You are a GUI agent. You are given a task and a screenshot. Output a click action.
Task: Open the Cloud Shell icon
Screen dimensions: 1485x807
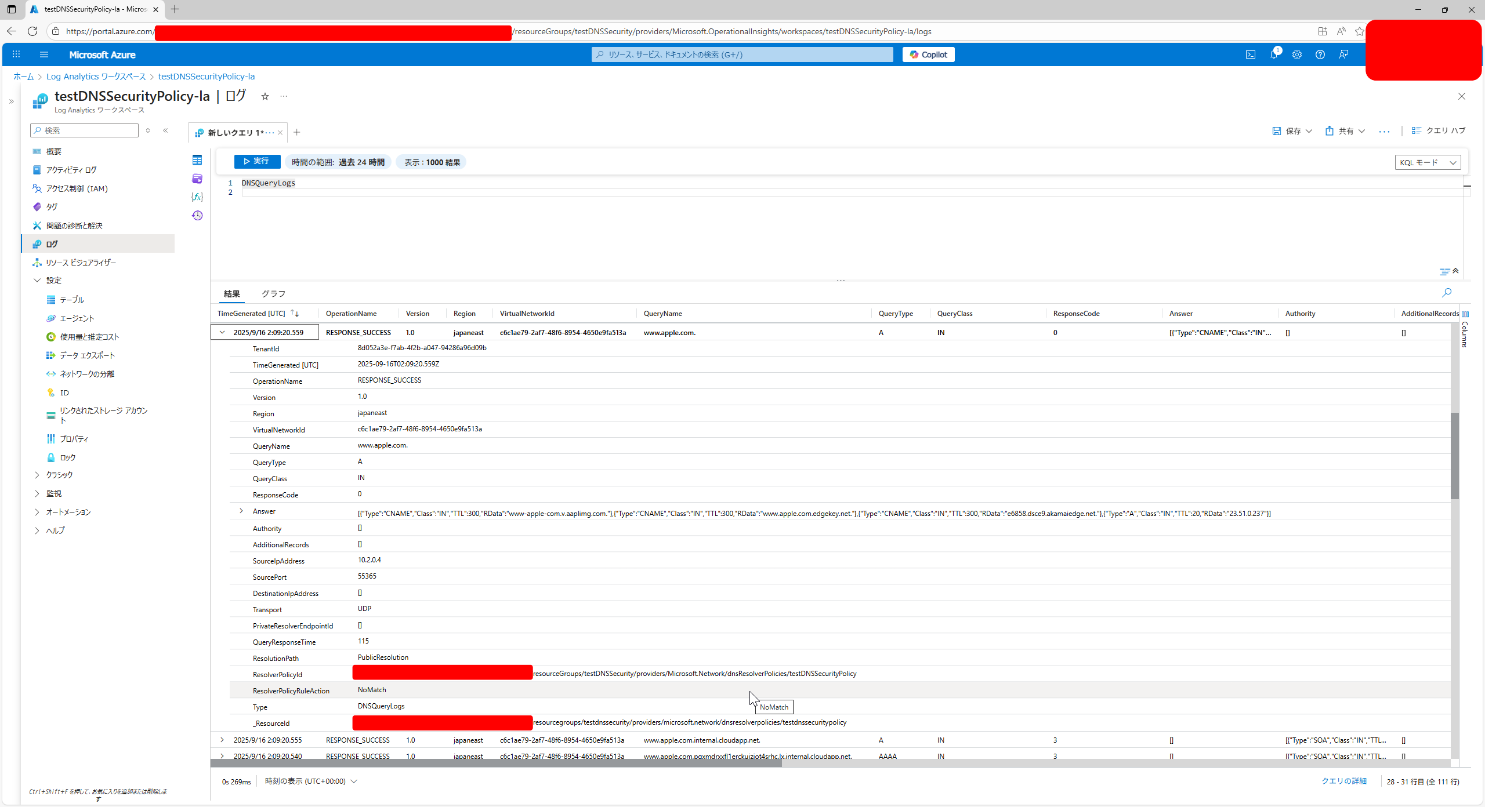click(1250, 54)
